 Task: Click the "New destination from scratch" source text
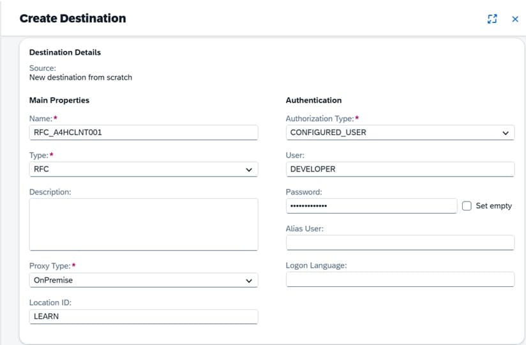pyautogui.click(x=80, y=77)
